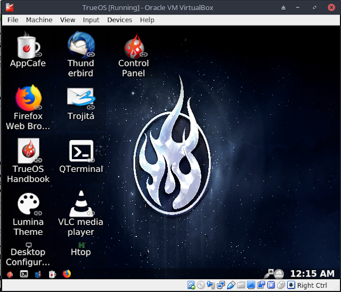
Task: Click the keep-above arrow button in title bar
Action: (283, 8)
